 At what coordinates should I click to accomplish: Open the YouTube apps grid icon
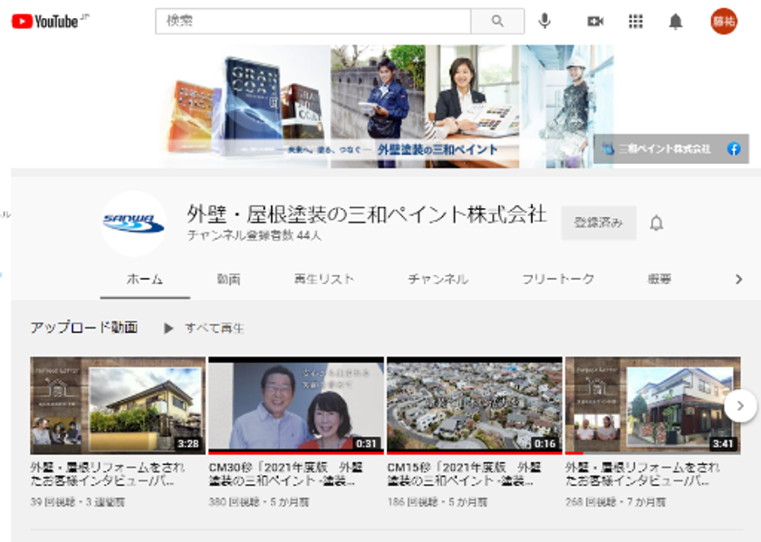[x=636, y=22]
